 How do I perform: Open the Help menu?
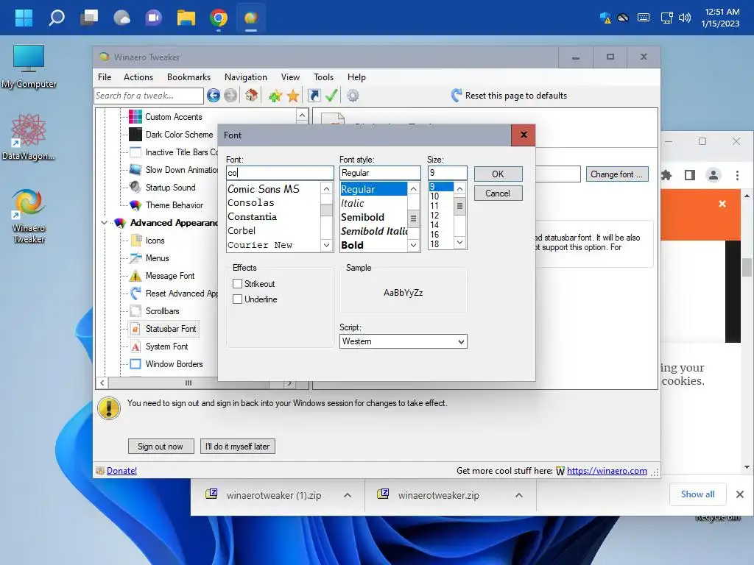[356, 77]
